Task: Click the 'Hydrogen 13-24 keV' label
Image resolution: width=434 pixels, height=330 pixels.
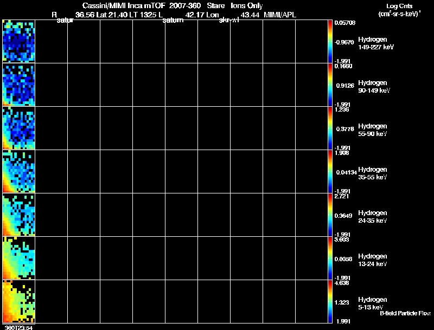Action: 373,260
